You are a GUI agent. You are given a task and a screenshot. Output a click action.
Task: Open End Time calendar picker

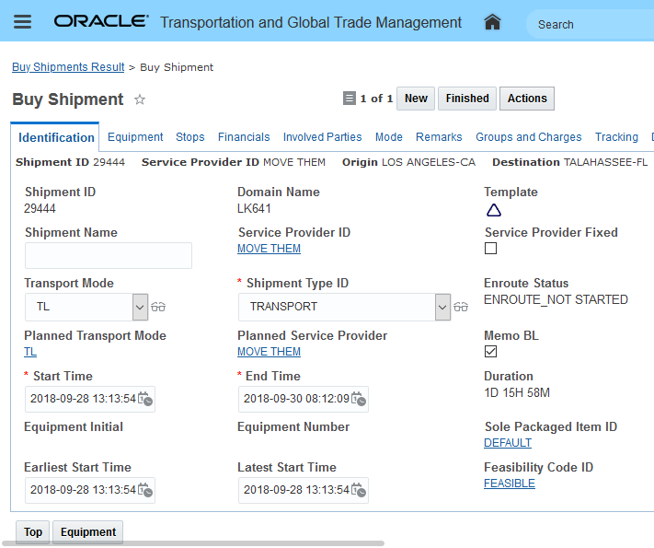[x=359, y=399]
